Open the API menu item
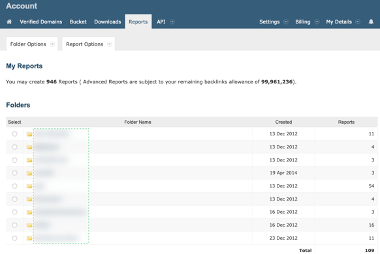 coord(161,21)
